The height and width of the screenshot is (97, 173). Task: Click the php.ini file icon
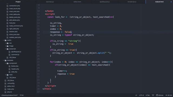pyautogui.click(x=5, y=92)
